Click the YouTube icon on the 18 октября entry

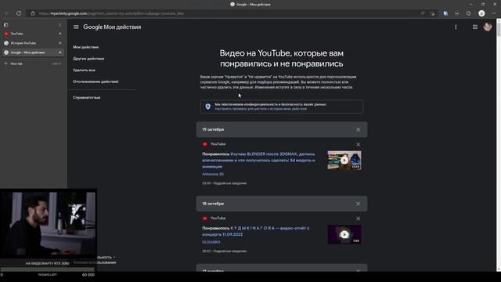205,219
